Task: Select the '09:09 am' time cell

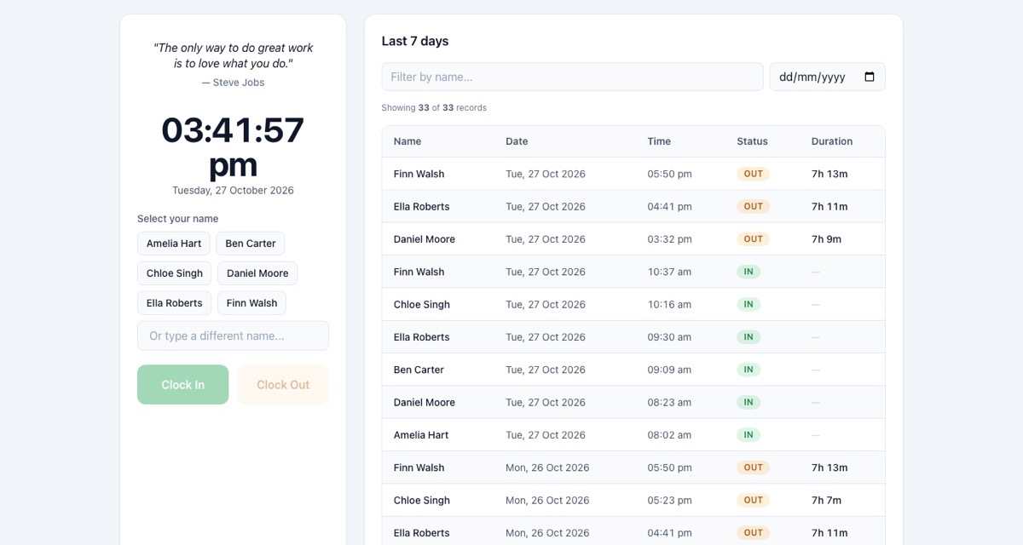Action: tap(669, 370)
